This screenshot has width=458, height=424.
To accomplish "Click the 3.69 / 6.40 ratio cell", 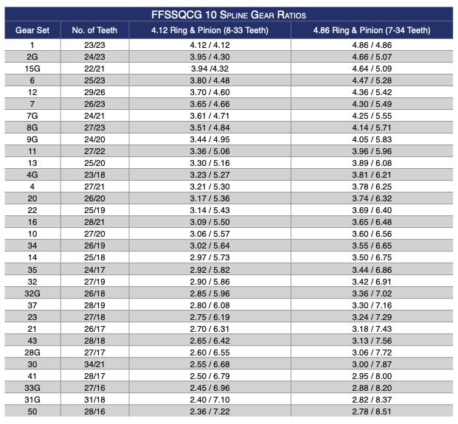I will coord(372,210).
